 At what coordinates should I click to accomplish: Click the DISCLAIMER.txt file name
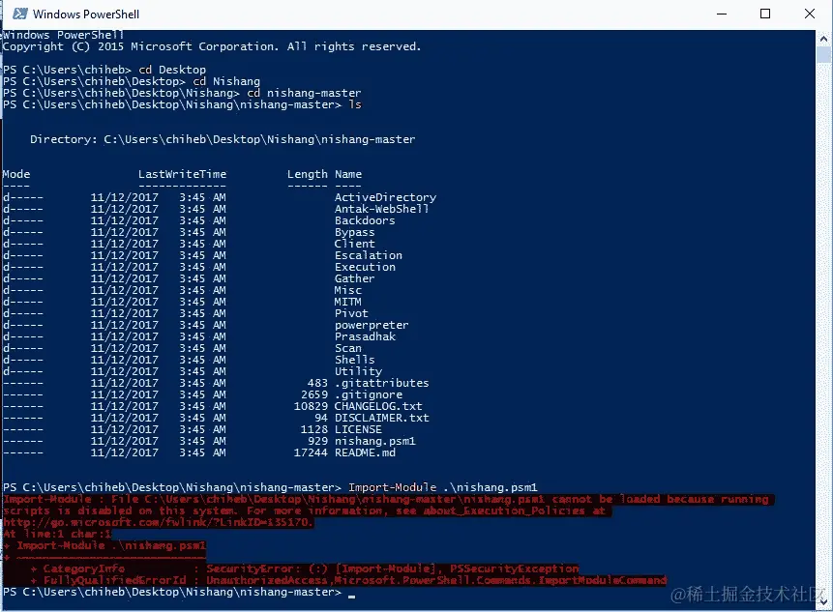tap(381, 419)
